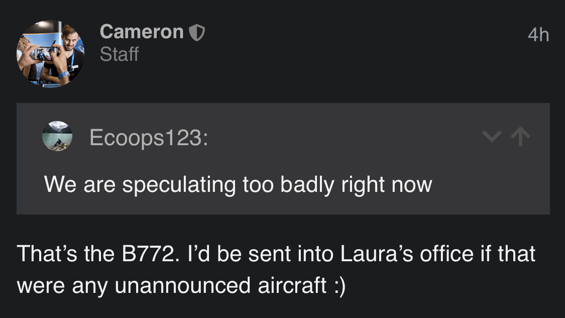This screenshot has height=318, width=565.
Task: Click the quoted text about speculating
Action: pos(238,184)
